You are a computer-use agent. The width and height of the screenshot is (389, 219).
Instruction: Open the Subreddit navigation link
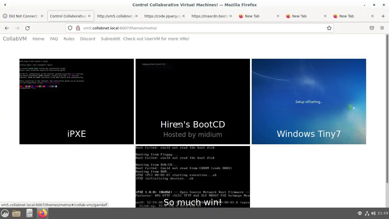coord(110,39)
